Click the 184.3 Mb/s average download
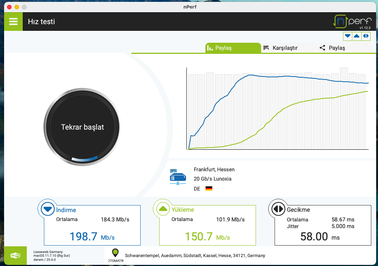This screenshot has width=378, height=266. (x=115, y=220)
